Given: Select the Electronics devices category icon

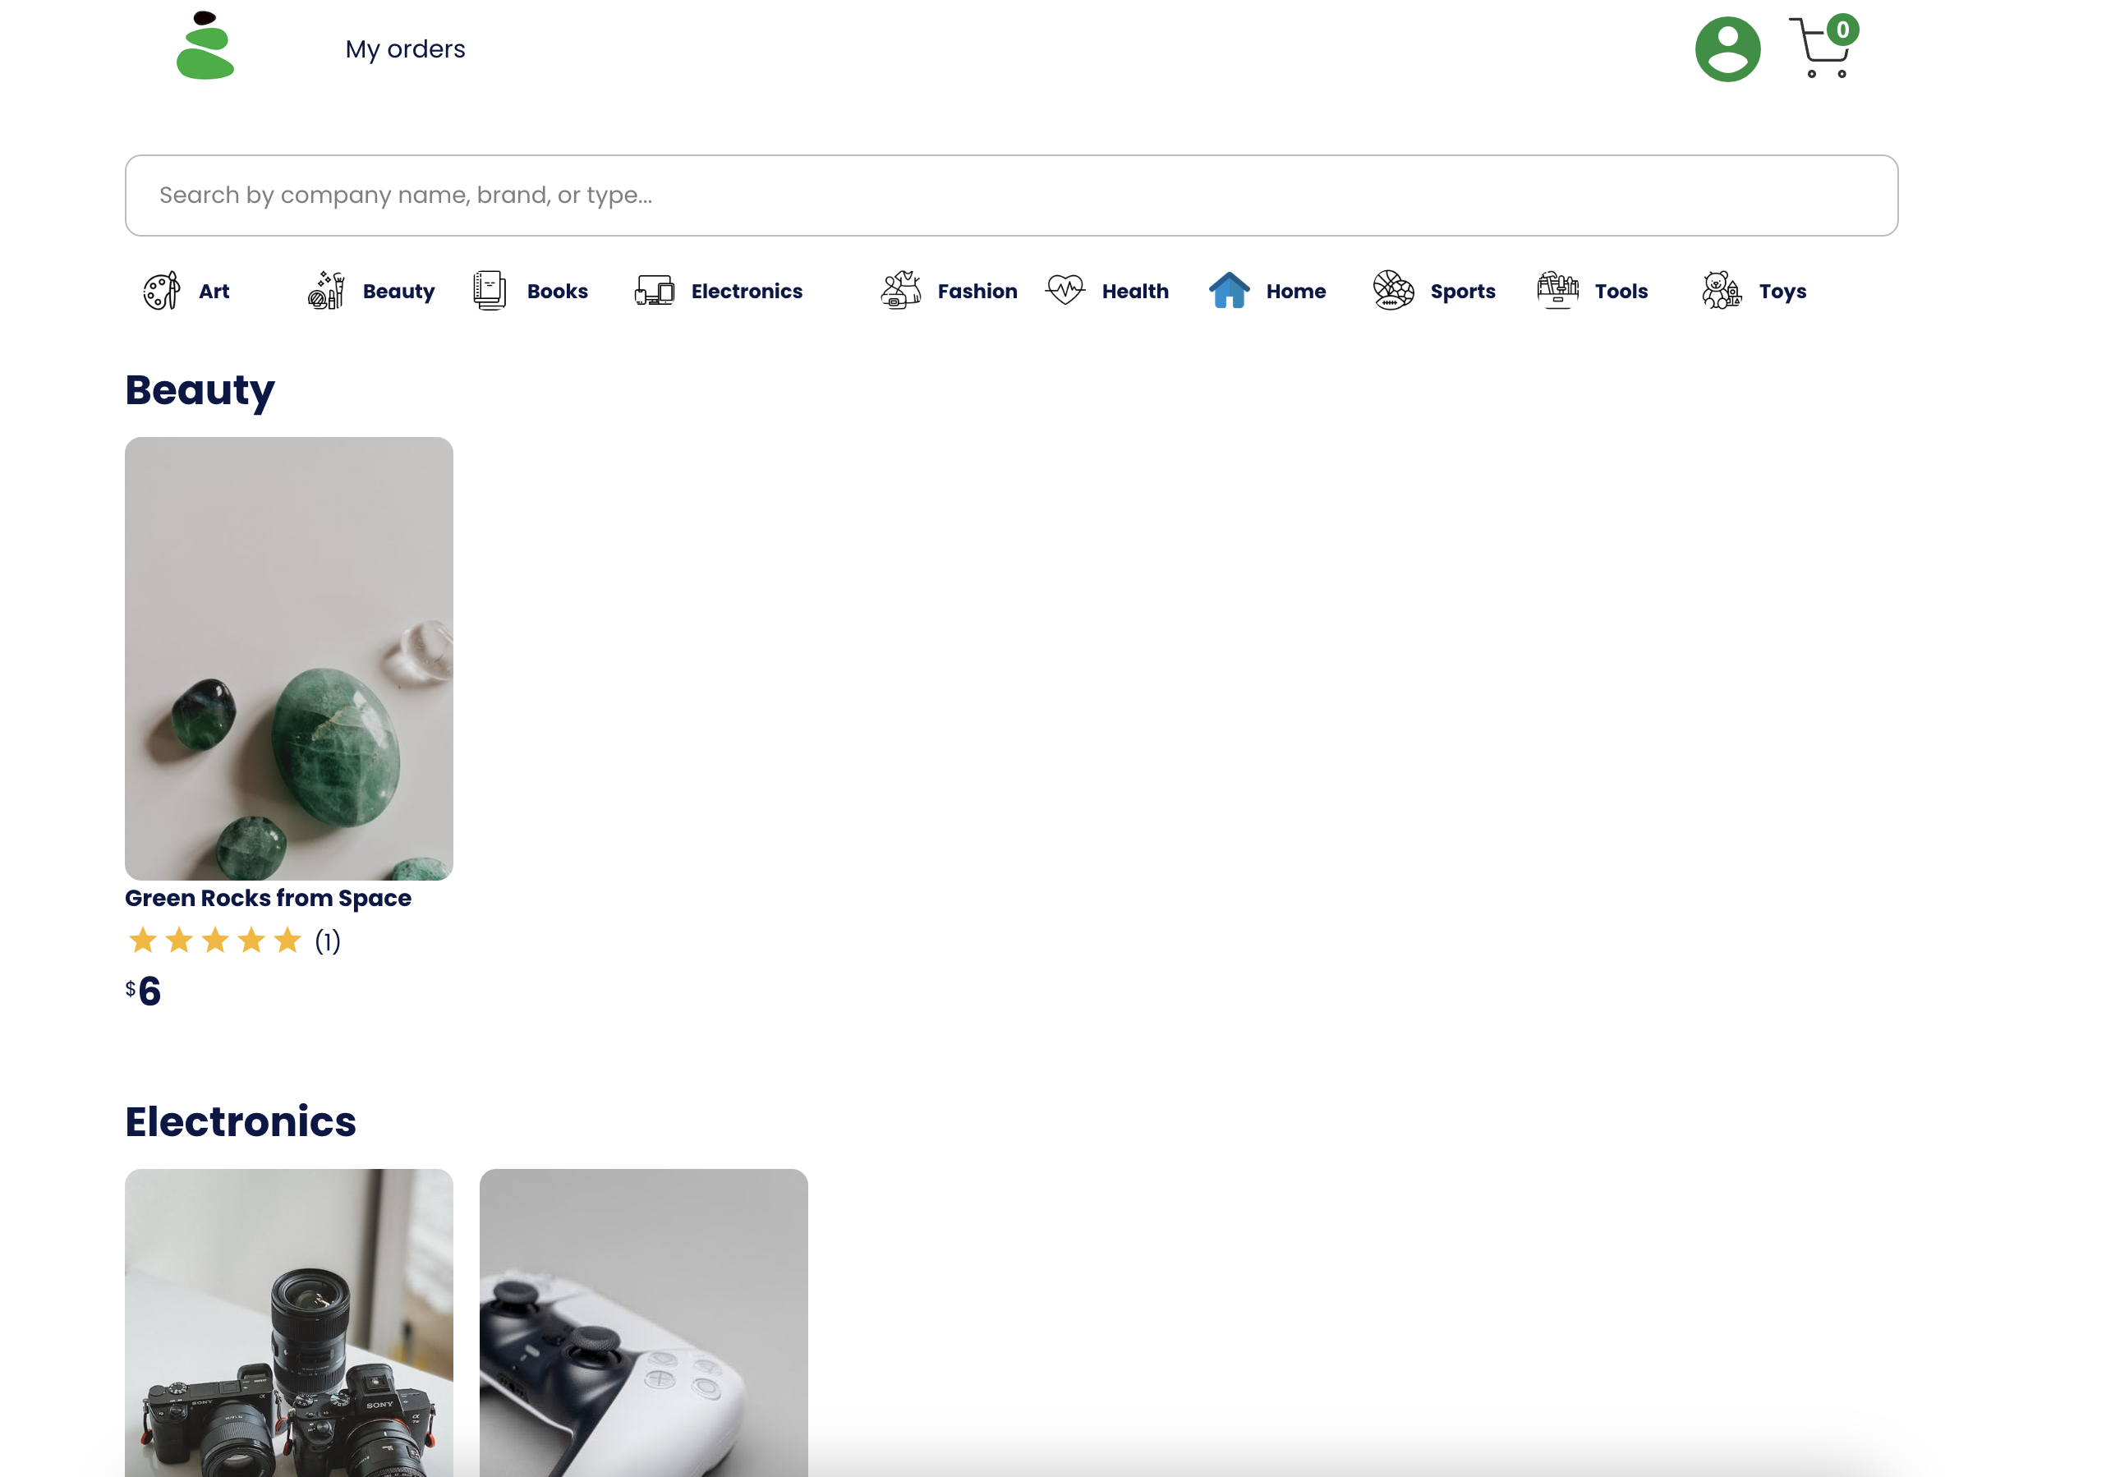Looking at the screenshot, I should pyautogui.click(x=654, y=291).
